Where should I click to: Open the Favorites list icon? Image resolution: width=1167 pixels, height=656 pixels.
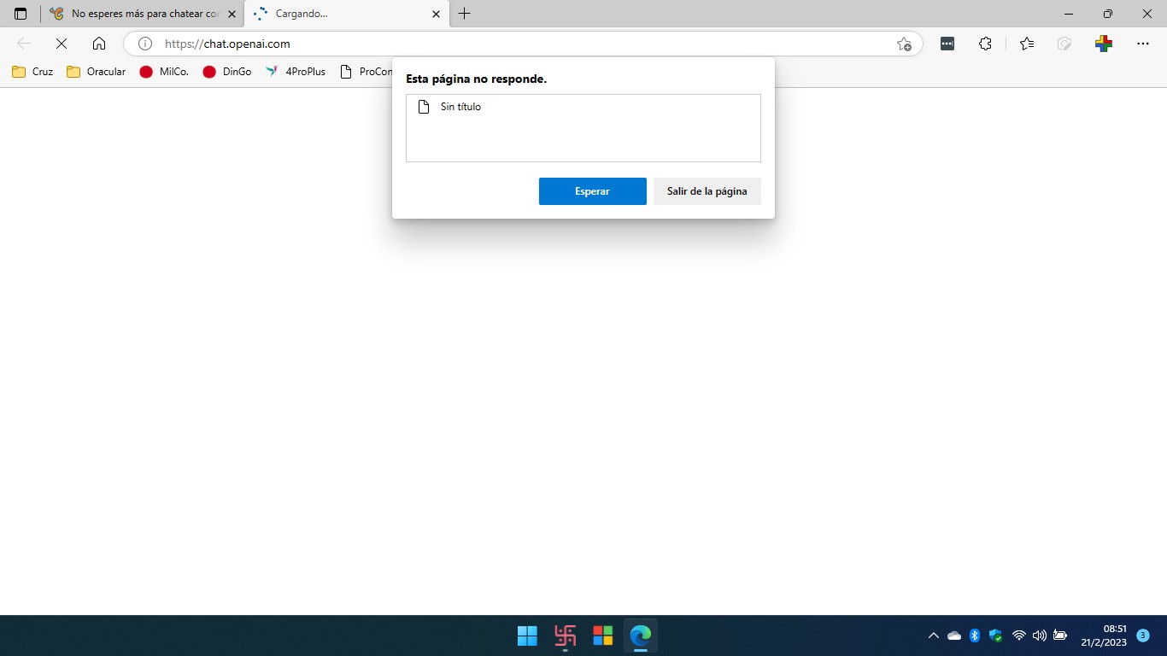pos(1026,44)
